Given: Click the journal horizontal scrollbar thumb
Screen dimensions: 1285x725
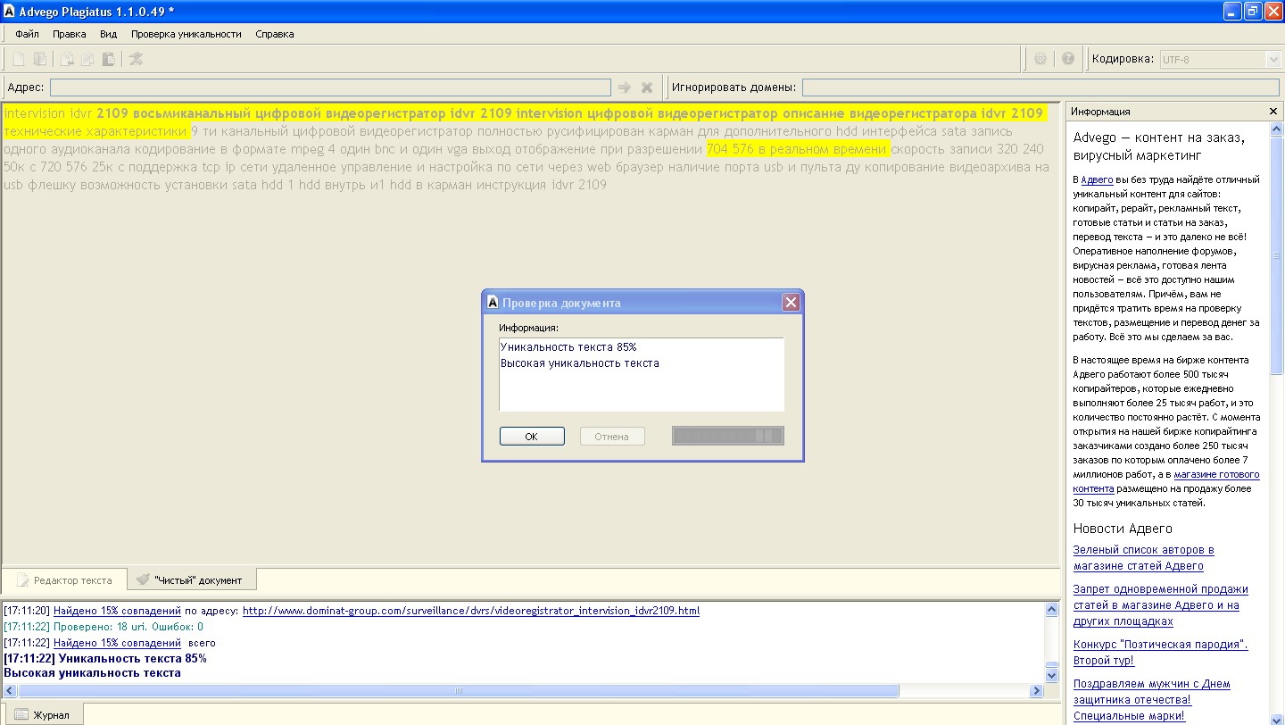Looking at the screenshot, I should coord(458,691).
